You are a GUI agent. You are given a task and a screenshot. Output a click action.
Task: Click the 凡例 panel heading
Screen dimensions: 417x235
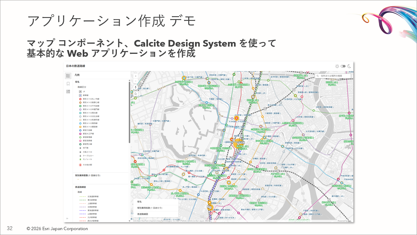[77, 75]
